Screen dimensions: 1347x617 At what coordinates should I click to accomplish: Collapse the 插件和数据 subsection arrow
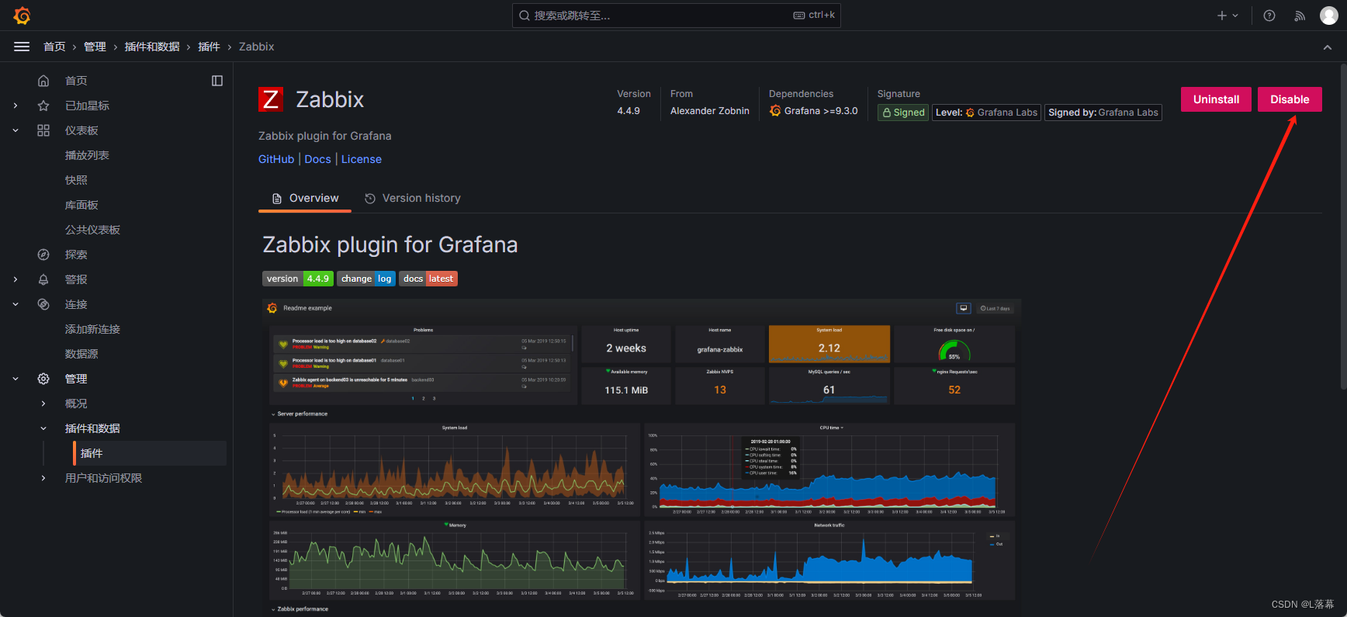pyautogui.click(x=43, y=428)
